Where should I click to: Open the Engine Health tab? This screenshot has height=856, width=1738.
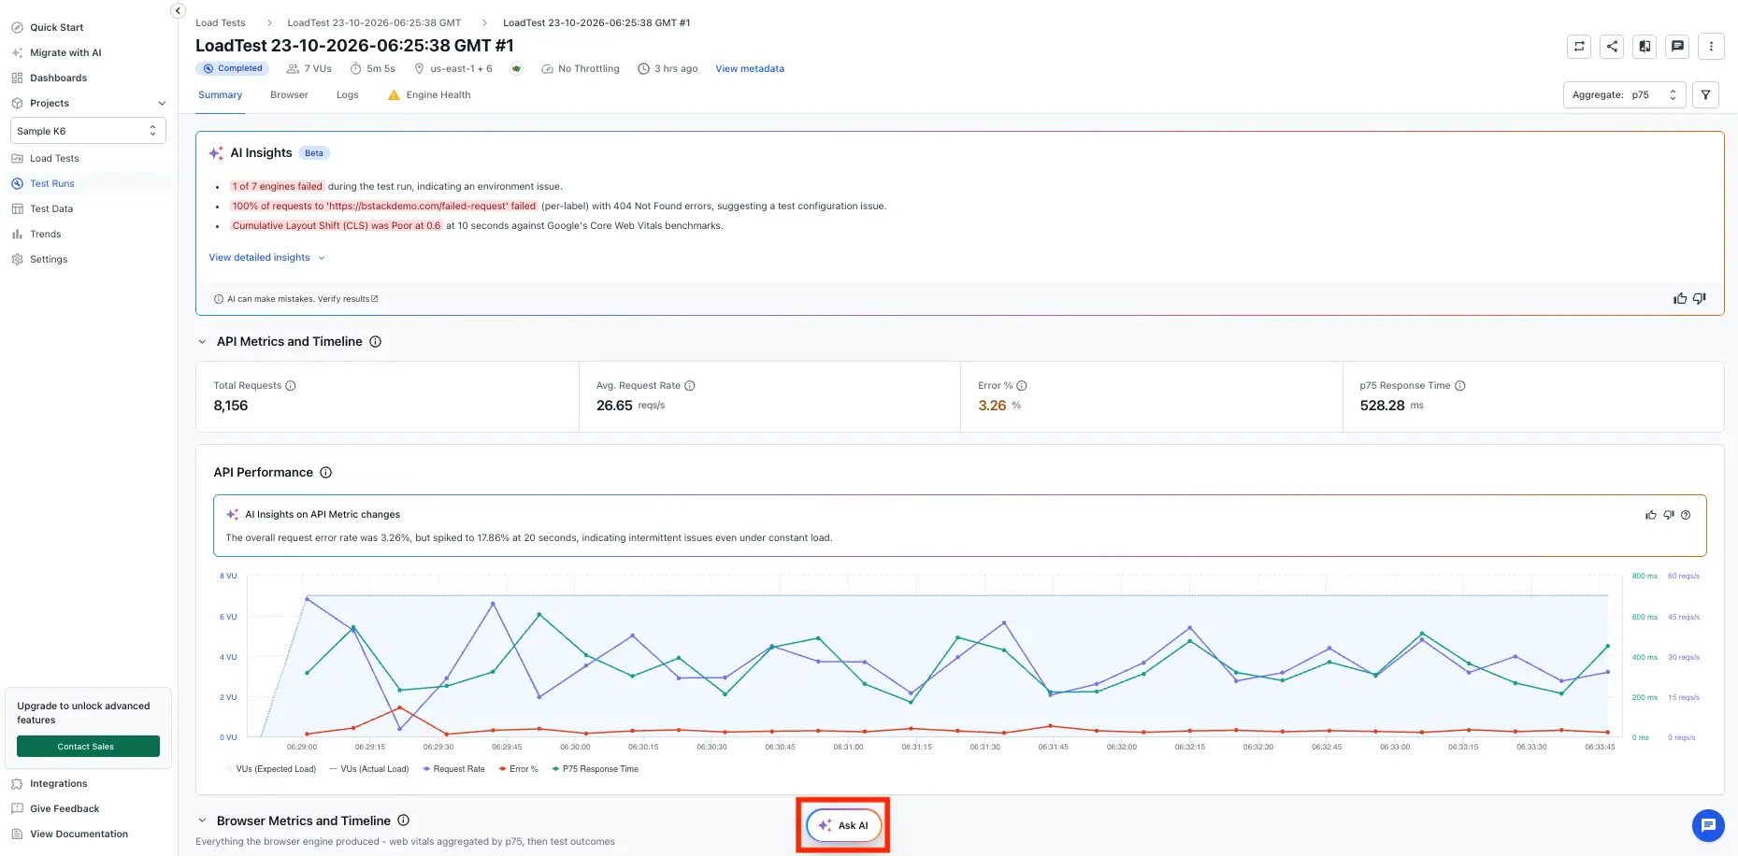pos(429,94)
